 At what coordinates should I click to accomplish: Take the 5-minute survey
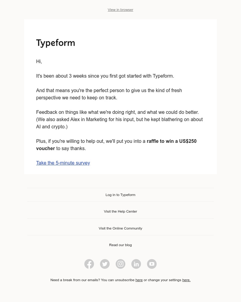click(x=63, y=163)
